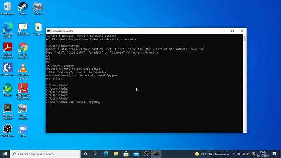Click the '>>> exit()' line

[x=54, y=79]
